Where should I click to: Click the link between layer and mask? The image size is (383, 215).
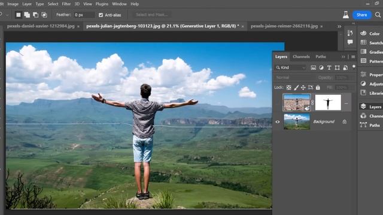click(x=312, y=103)
